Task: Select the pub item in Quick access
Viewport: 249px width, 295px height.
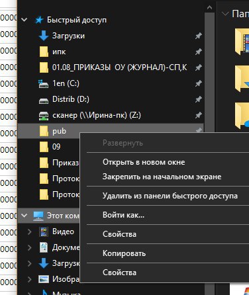Action: (111, 131)
